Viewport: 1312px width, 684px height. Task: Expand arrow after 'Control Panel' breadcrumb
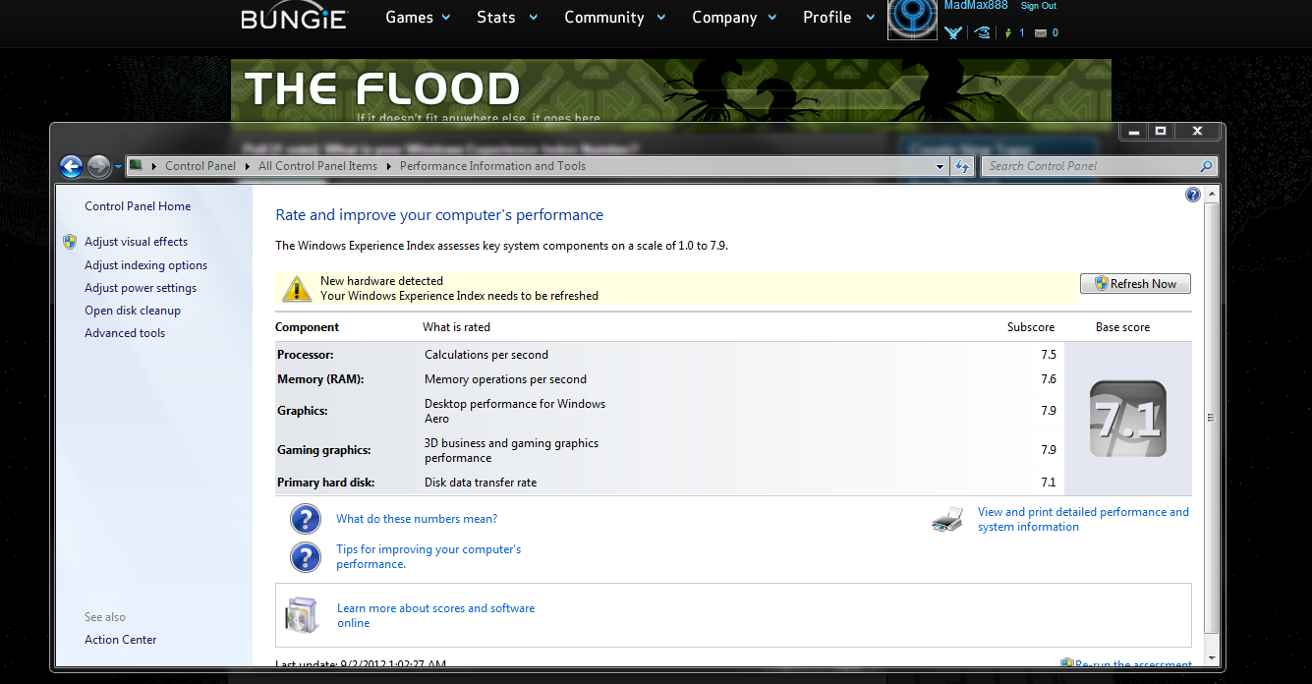pos(247,166)
